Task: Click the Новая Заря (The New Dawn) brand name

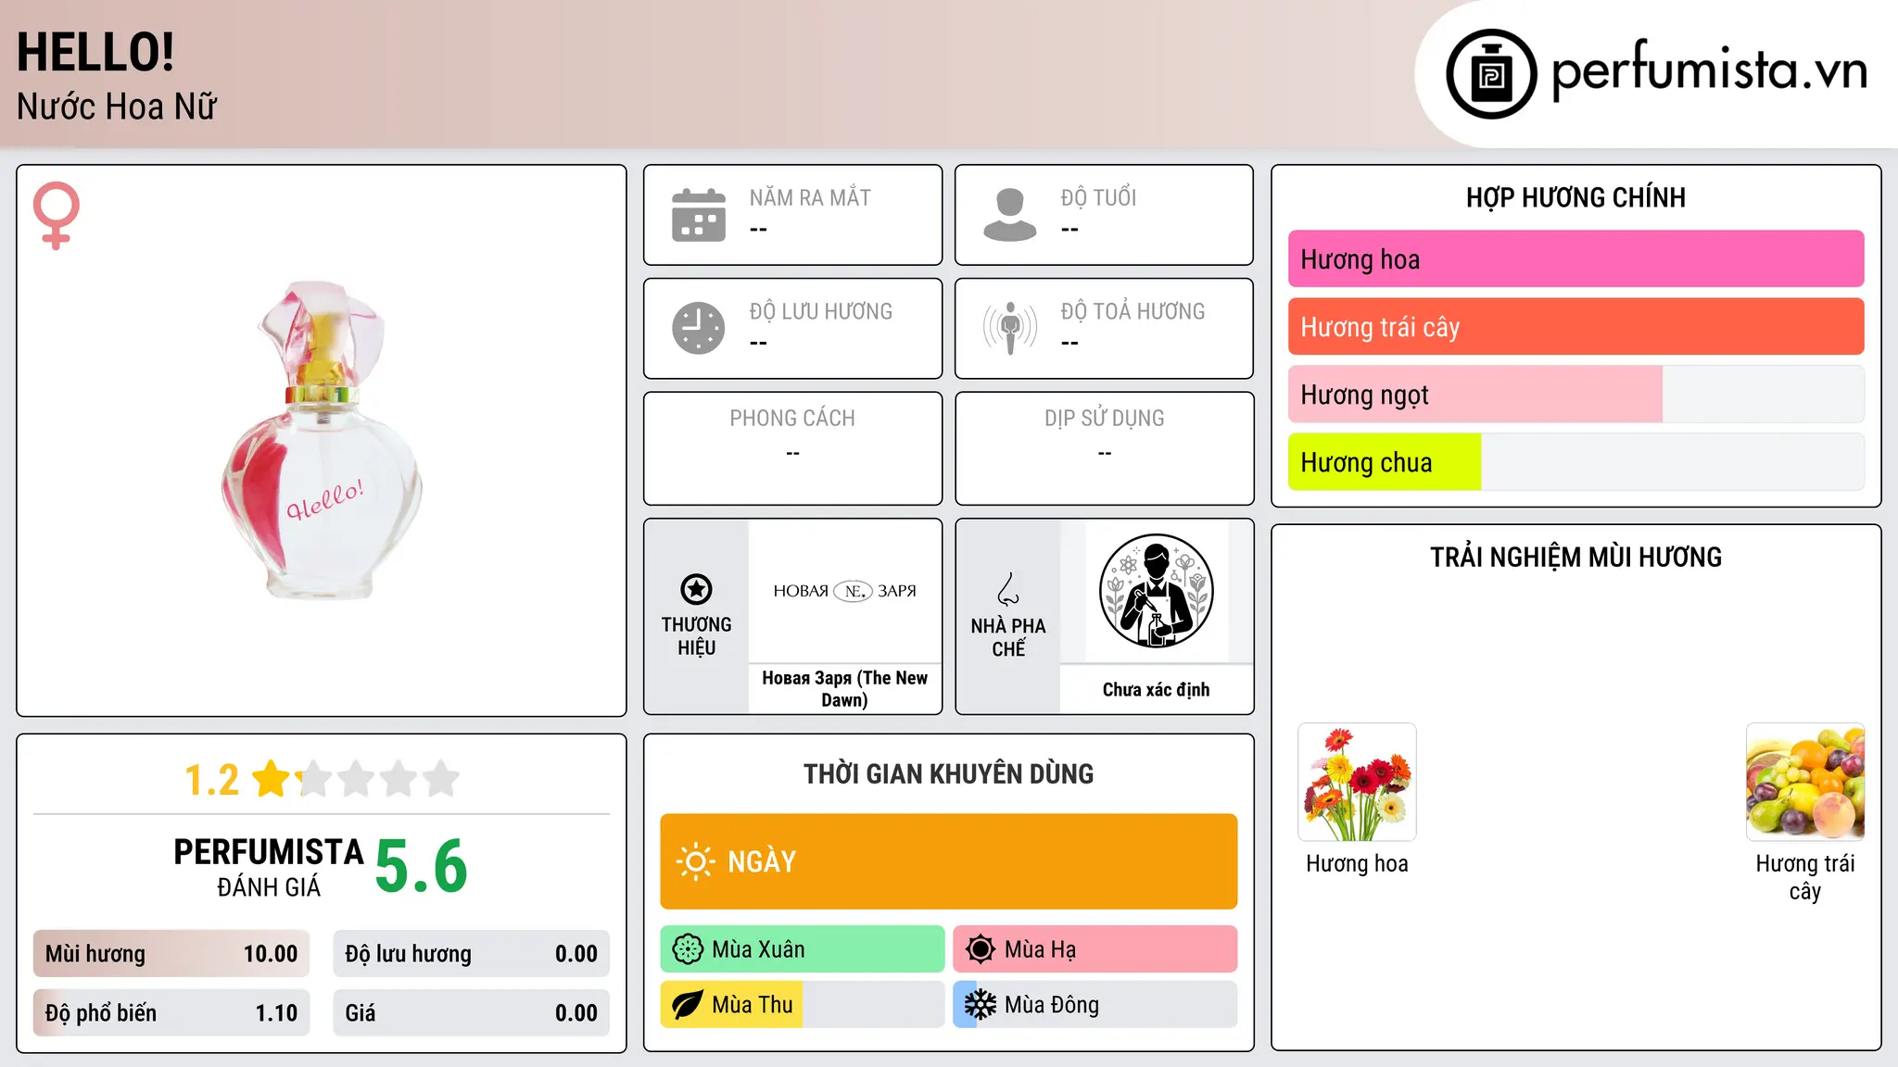Action: point(844,689)
